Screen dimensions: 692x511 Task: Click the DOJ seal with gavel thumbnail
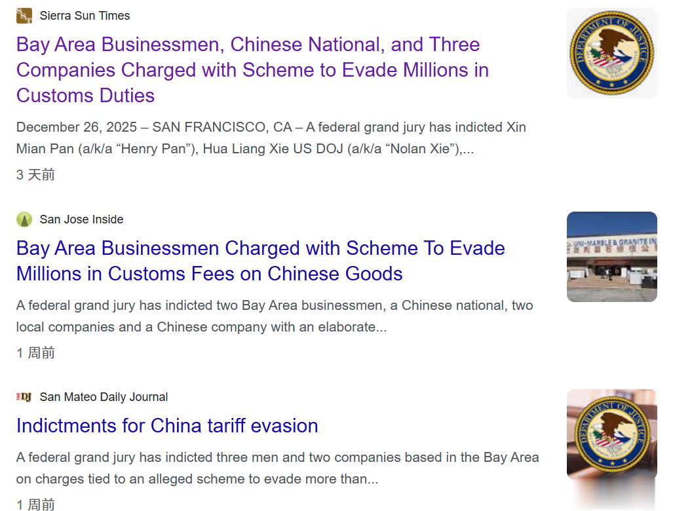[611, 434]
